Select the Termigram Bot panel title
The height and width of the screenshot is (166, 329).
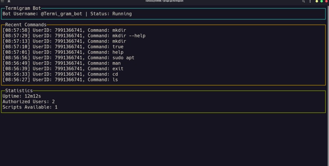(x=23, y=8)
